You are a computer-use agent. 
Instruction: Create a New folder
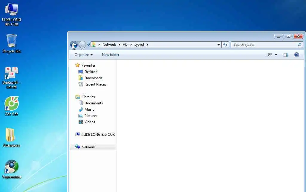(x=111, y=55)
